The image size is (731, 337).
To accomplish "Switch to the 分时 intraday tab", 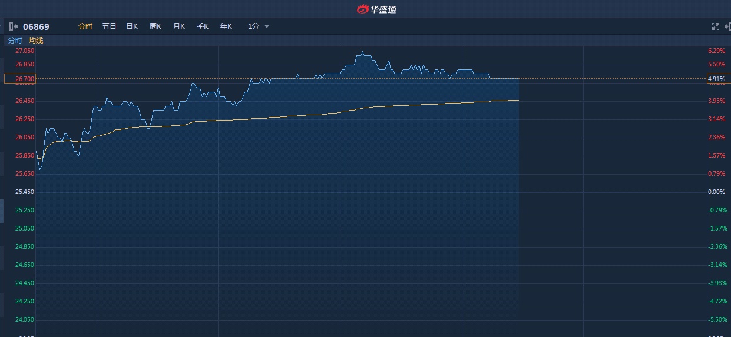I will tap(85, 26).
